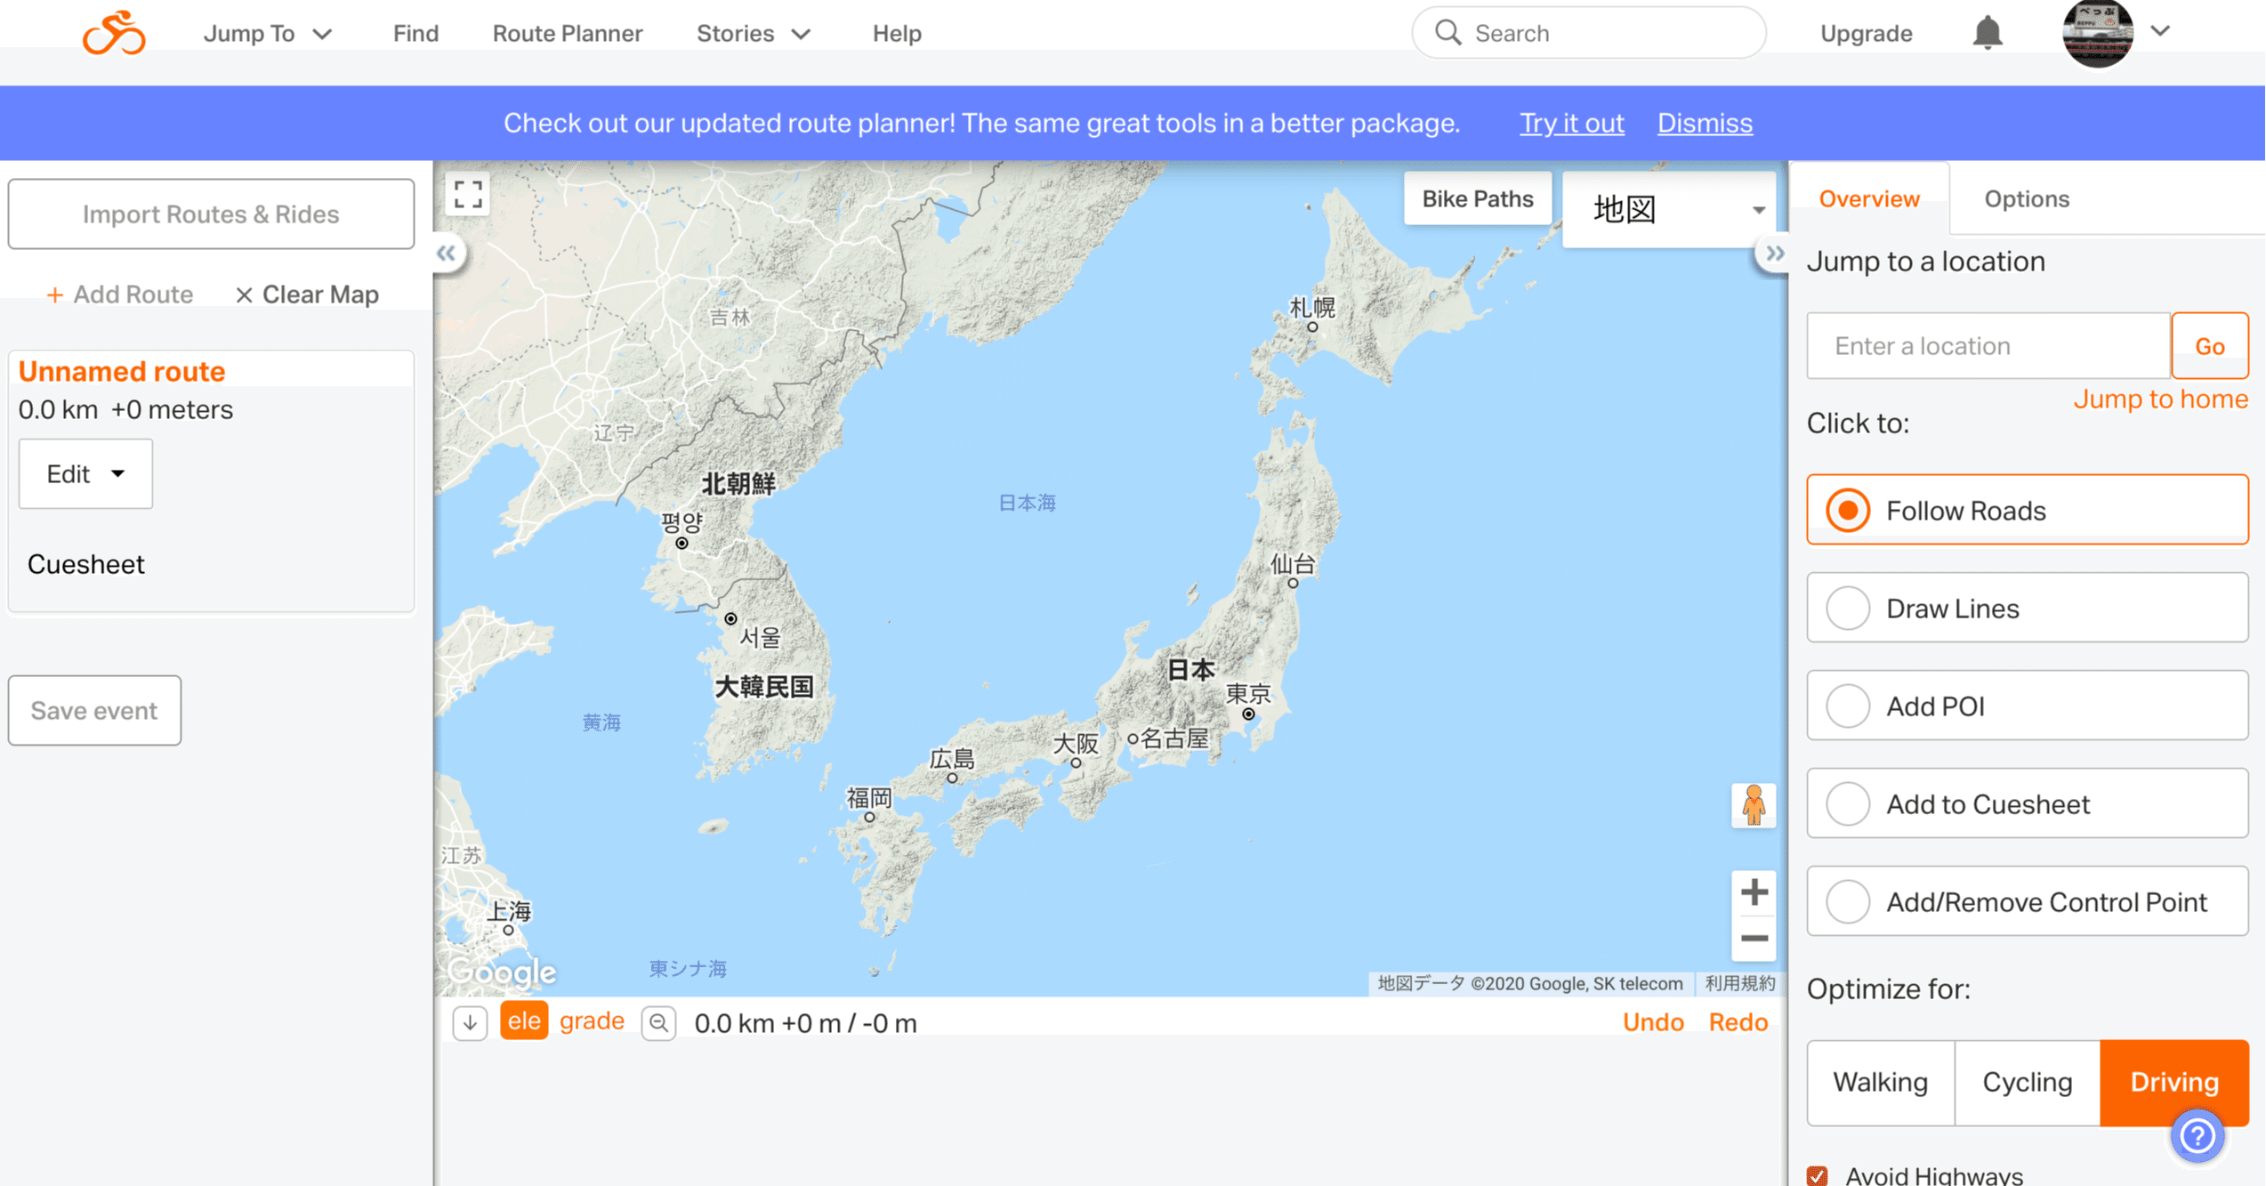The image size is (2266, 1186).
Task: Click the Ride with GPS cyclist logo
Action: [x=114, y=33]
